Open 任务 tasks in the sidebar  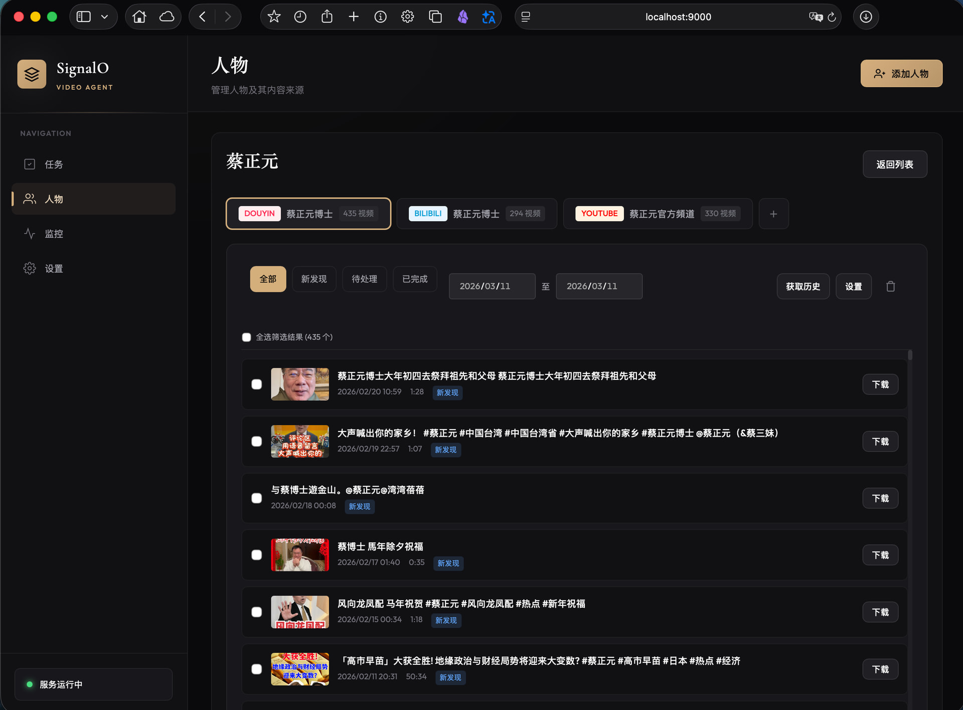54,165
